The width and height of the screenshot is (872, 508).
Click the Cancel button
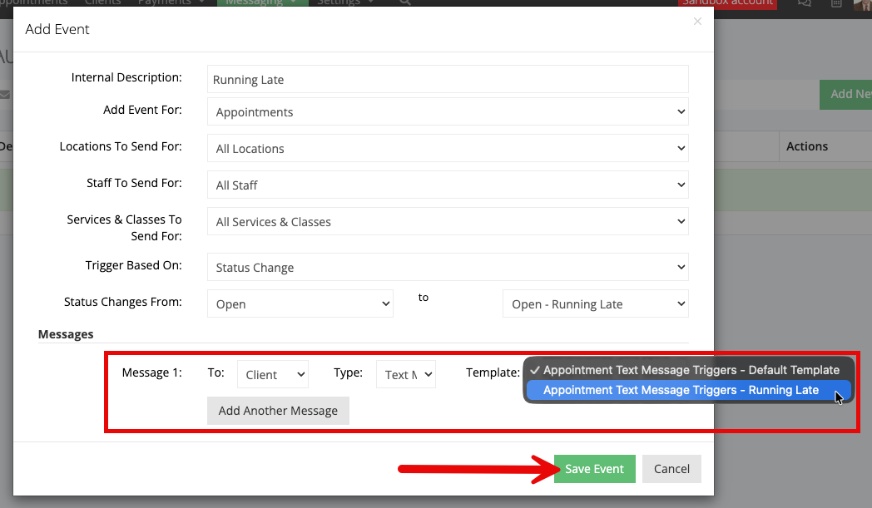(671, 469)
